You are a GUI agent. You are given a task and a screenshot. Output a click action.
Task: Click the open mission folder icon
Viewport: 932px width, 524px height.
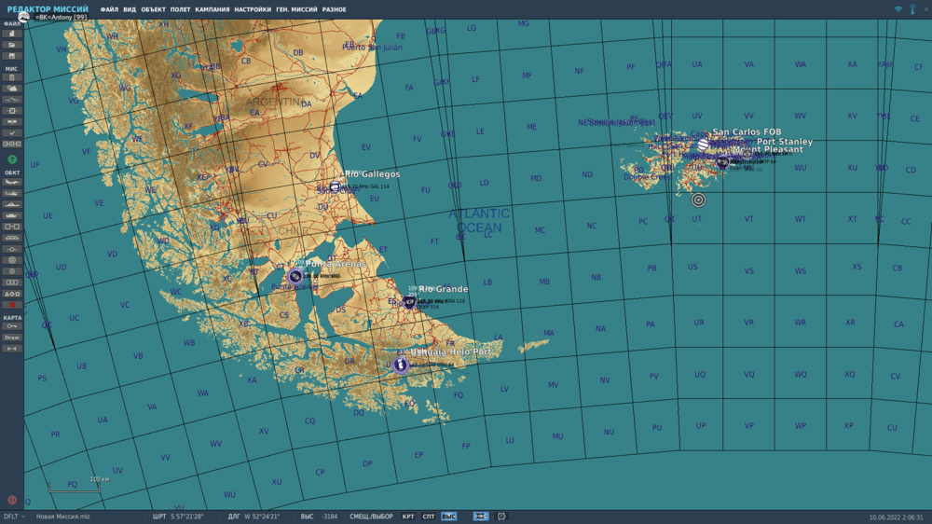tap(12, 45)
